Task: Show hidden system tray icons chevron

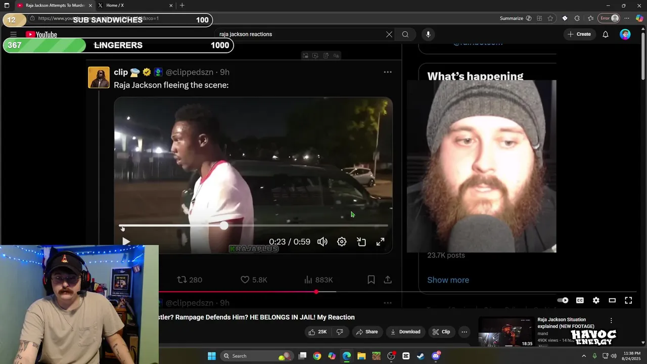Action: pos(584,356)
